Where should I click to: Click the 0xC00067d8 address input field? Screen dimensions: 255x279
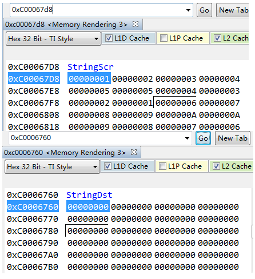[x=97, y=10]
